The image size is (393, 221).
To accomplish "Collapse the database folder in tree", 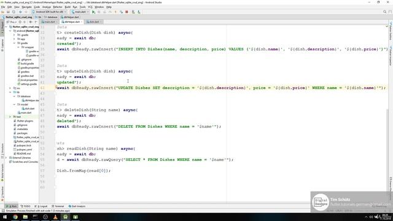I will (x=14, y=96).
